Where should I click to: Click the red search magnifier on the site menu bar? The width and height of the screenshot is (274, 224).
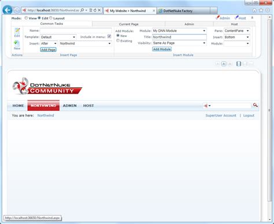tap(256, 105)
